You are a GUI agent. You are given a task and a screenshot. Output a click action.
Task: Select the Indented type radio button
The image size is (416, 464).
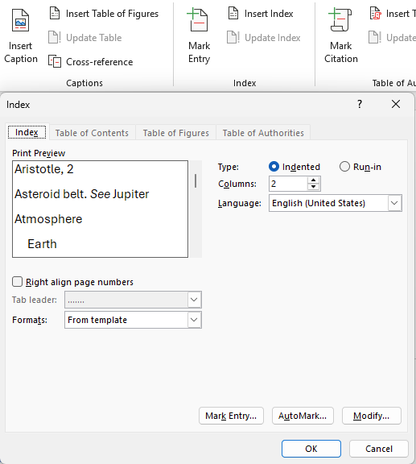pos(274,167)
